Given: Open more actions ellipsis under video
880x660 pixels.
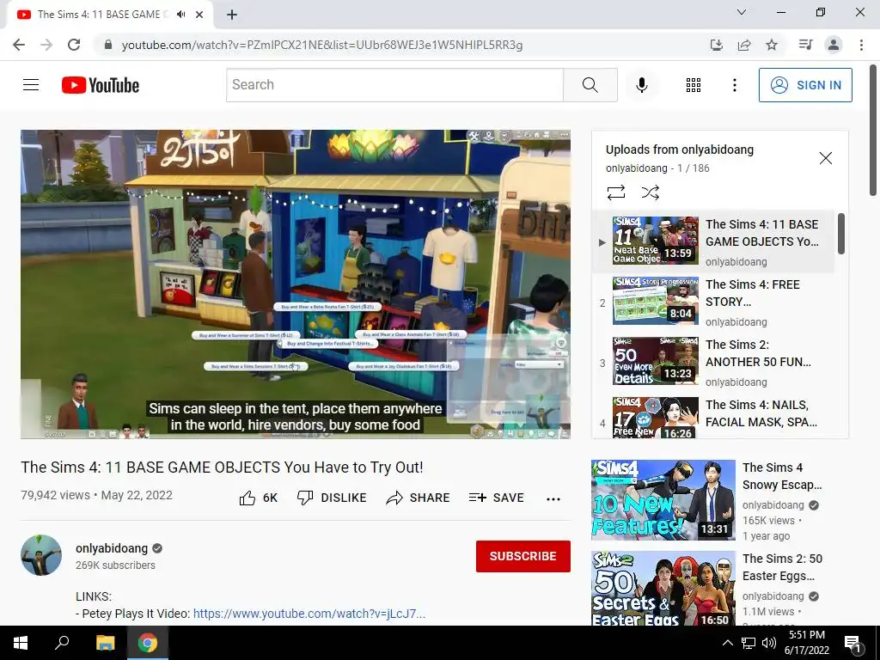Looking at the screenshot, I should 553,499.
